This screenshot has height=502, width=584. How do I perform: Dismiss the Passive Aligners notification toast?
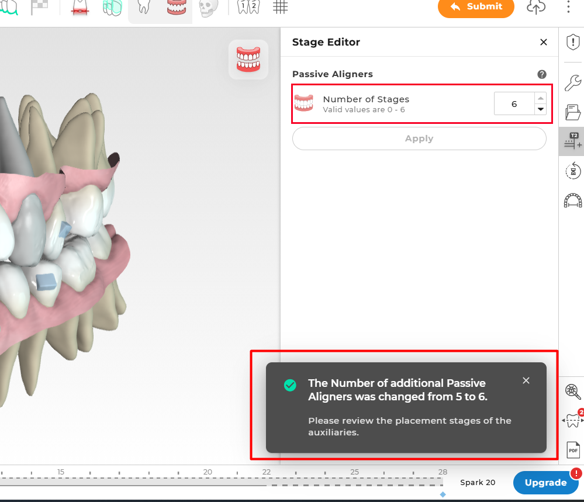click(526, 380)
